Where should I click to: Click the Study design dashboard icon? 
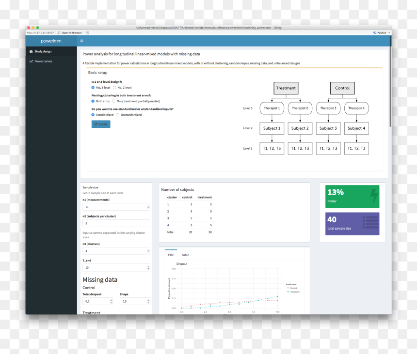31,51
